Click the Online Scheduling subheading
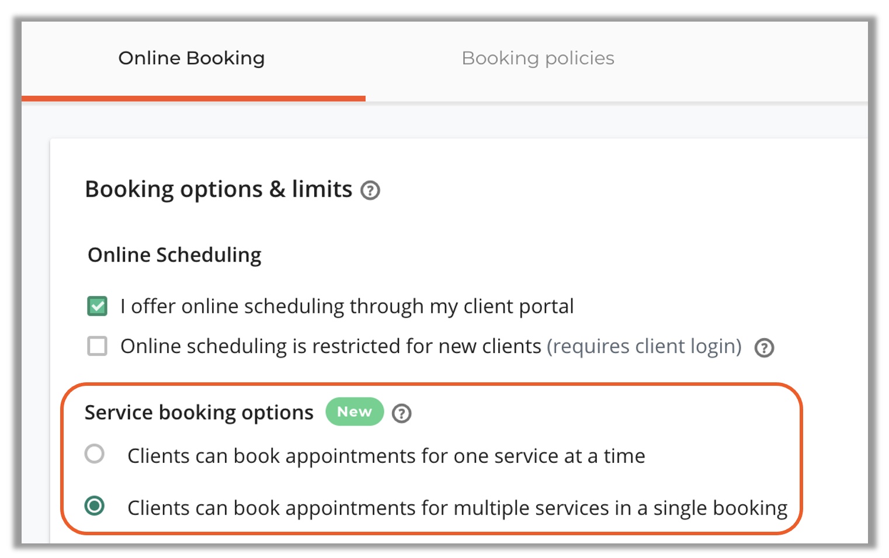Screen dimensions: 889x558 pyautogui.click(x=175, y=255)
